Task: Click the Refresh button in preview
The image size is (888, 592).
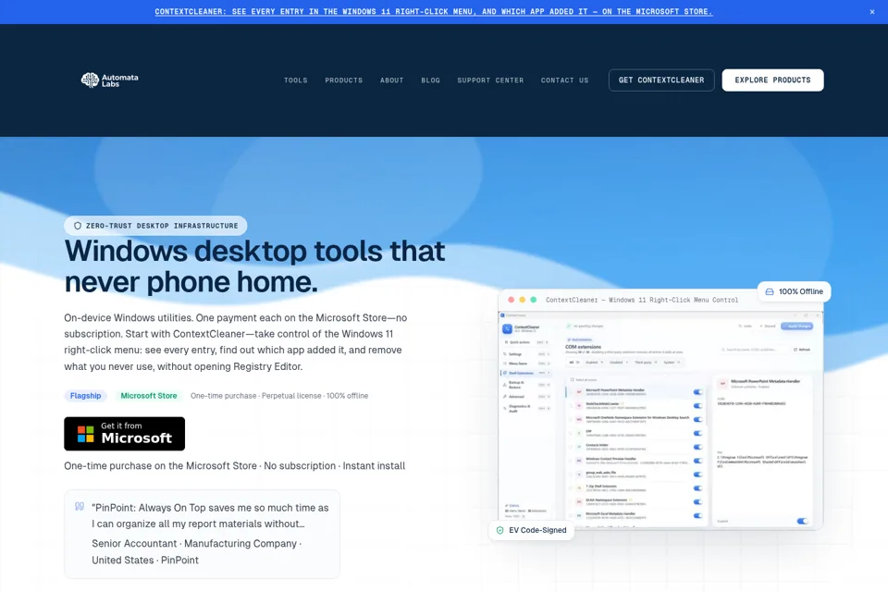Action: [802, 350]
